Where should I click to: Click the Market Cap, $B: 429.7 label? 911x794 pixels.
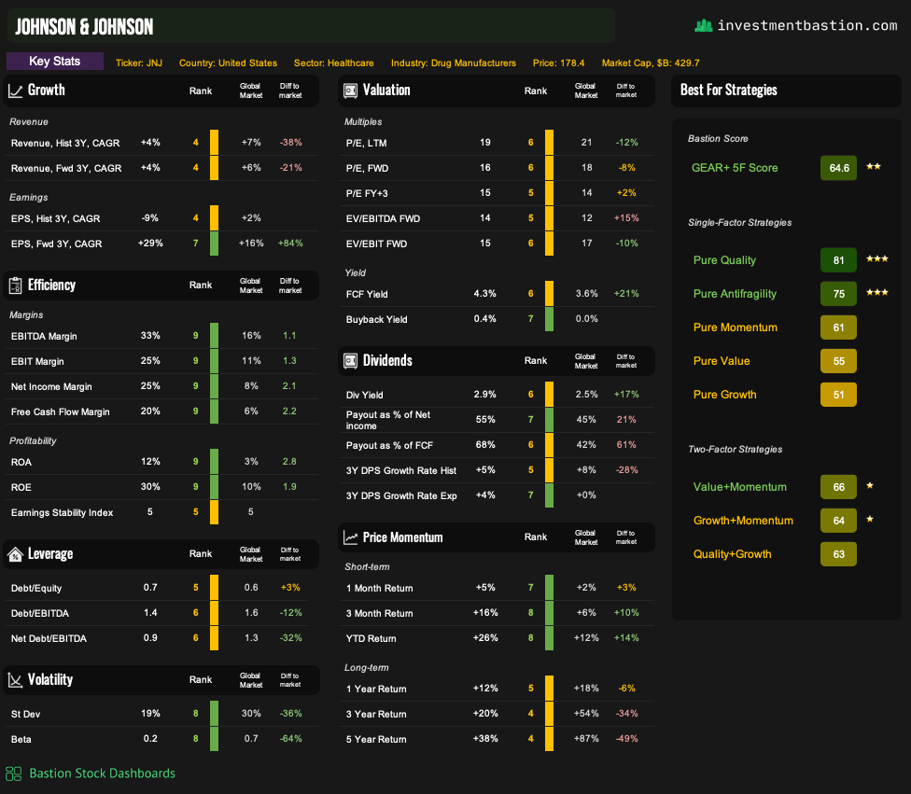click(x=651, y=63)
